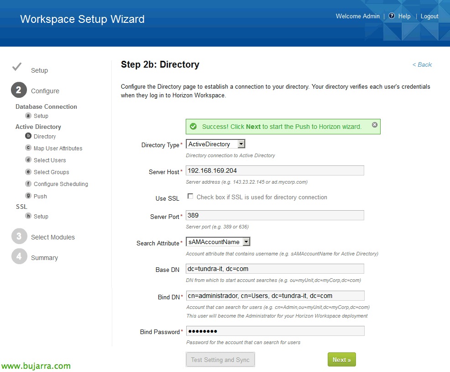Open the Directory step in sidebar
The width and height of the screenshot is (450, 372).
[45, 136]
